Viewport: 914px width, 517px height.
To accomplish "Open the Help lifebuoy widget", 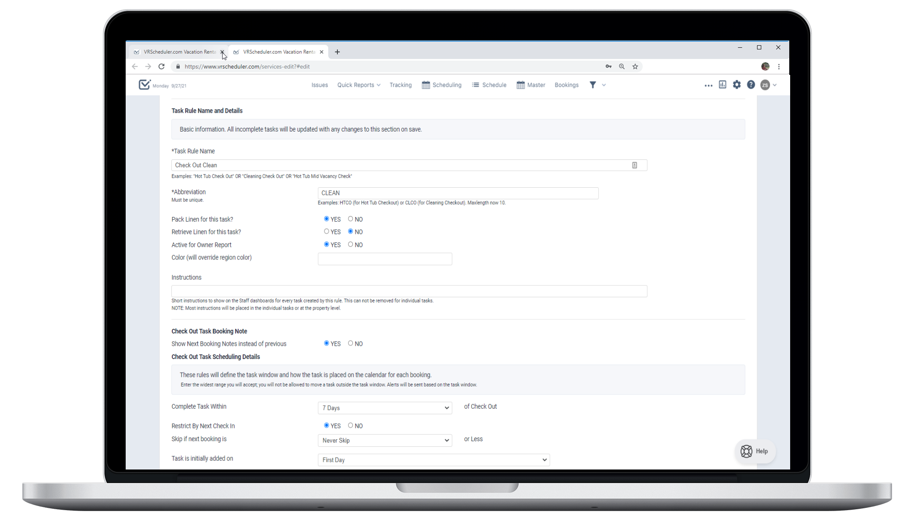I will point(755,451).
